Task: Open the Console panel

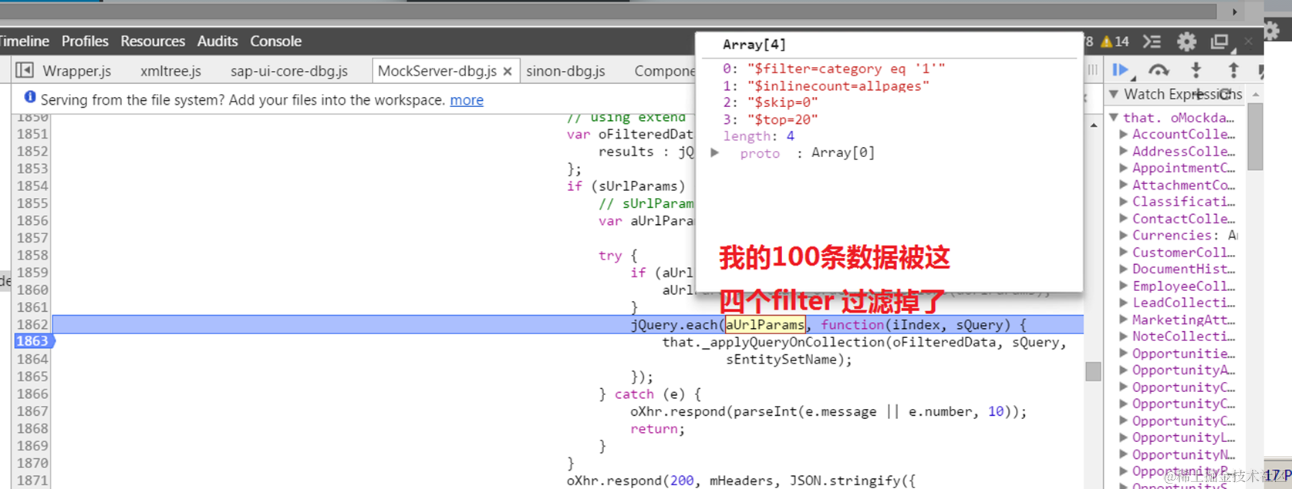Action: click(275, 42)
